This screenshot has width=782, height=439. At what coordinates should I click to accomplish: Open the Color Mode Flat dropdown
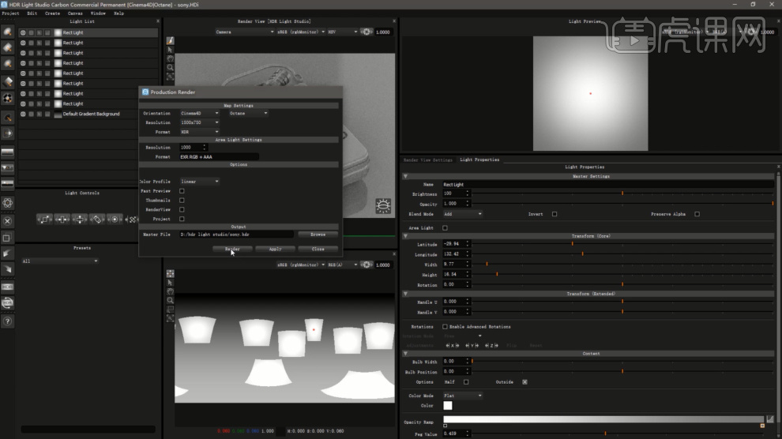[x=463, y=396]
